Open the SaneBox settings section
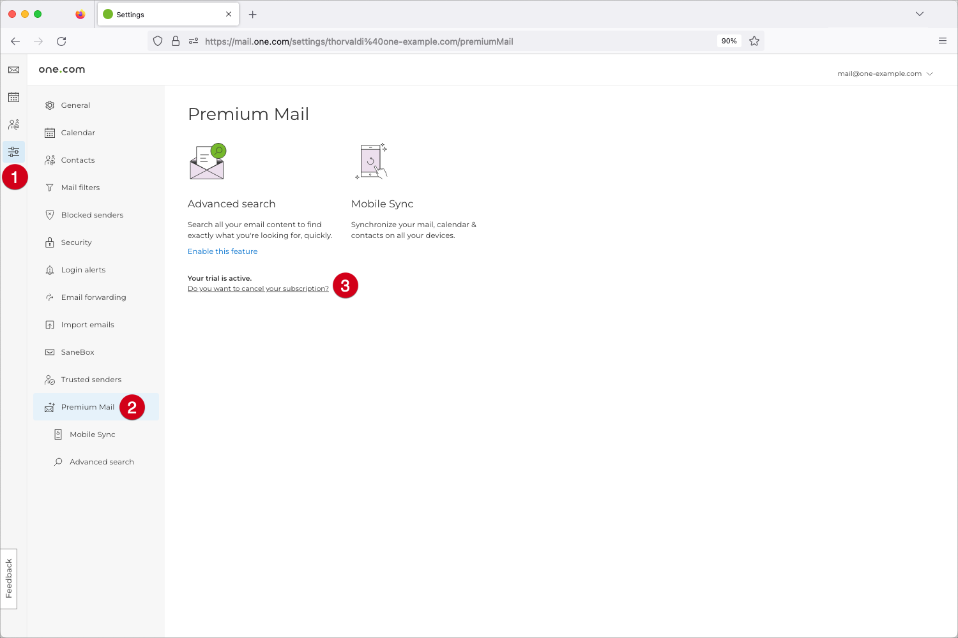Screen dimensions: 958x638 coord(78,352)
